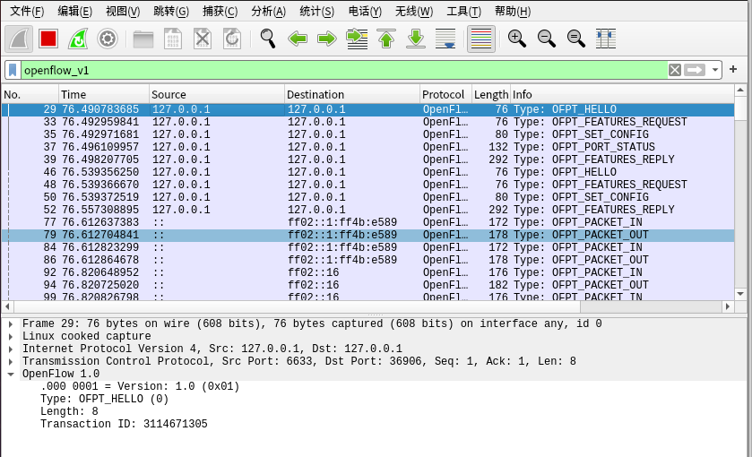
Task: Open a capture file with the folder icon
Action: point(143,39)
